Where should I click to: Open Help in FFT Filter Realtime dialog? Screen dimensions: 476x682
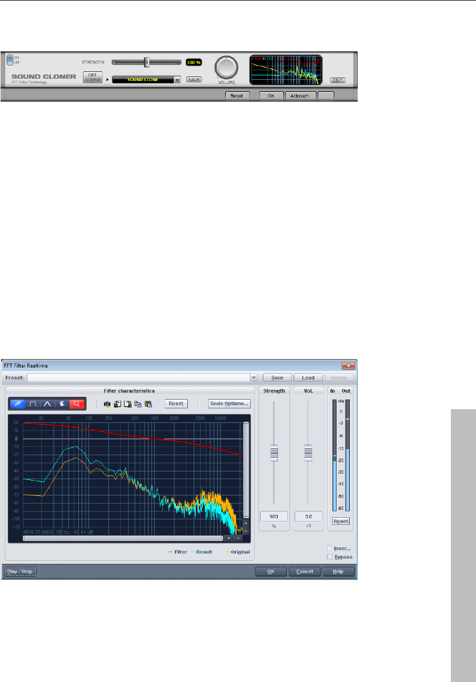pyautogui.click(x=338, y=571)
